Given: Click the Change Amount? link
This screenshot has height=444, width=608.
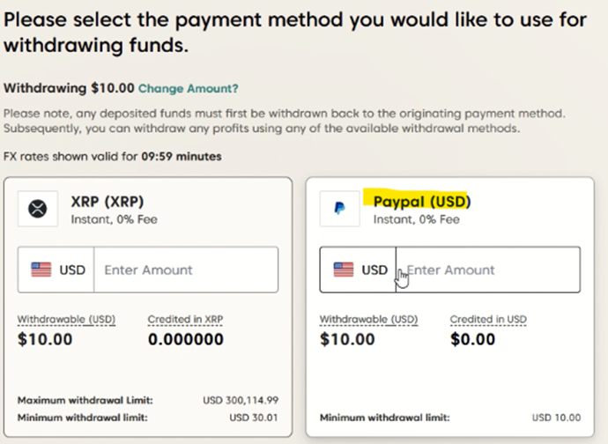Looking at the screenshot, I should [189, 89].
